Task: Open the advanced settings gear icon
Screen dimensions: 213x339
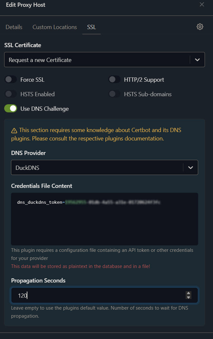Action: tap(200, 27)
